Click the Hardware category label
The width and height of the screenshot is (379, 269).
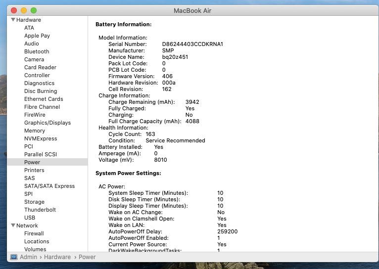tap(29, 20)
